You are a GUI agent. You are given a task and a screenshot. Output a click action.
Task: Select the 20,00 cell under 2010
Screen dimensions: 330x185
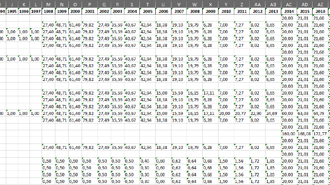226,113
